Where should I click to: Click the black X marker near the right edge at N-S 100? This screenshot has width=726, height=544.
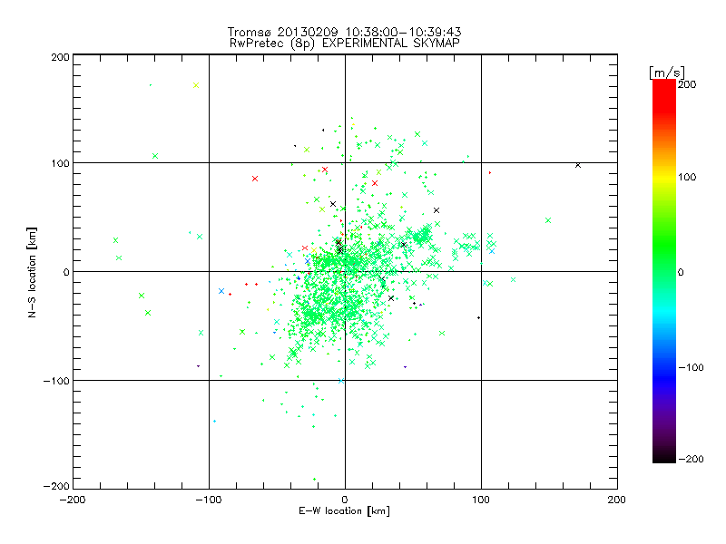pos(578,165)
